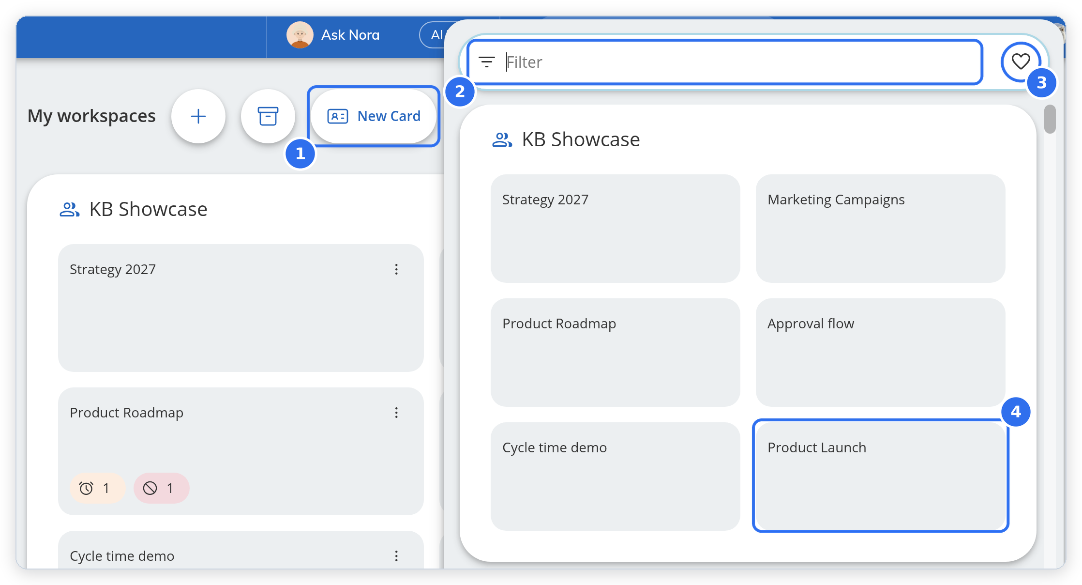Toggle the heart favorites button

(x=1021, y=62)
